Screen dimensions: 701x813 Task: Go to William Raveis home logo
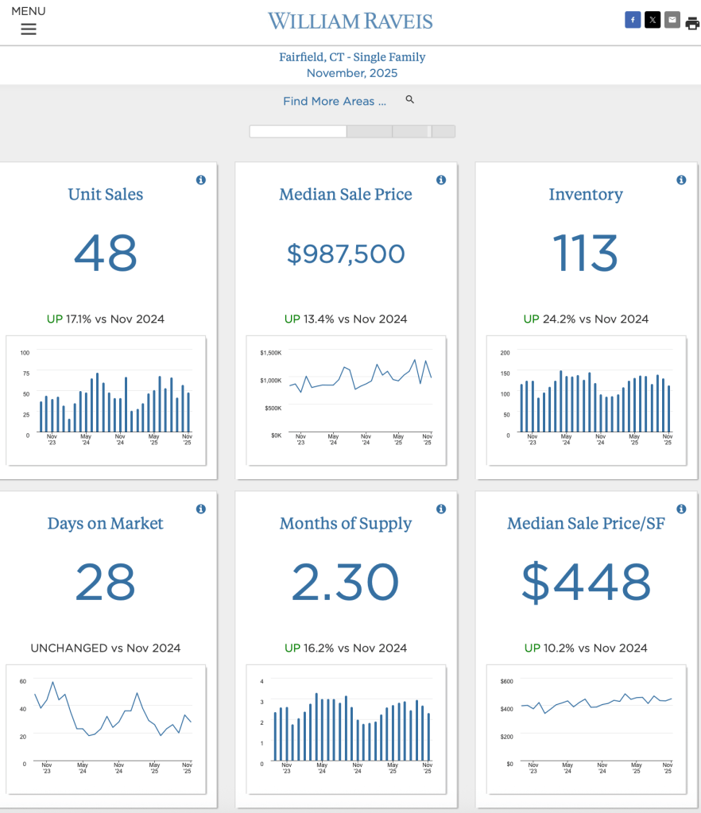click(350, 21)
